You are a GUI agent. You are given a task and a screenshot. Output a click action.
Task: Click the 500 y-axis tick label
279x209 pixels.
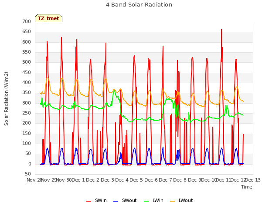click(27, 62)
